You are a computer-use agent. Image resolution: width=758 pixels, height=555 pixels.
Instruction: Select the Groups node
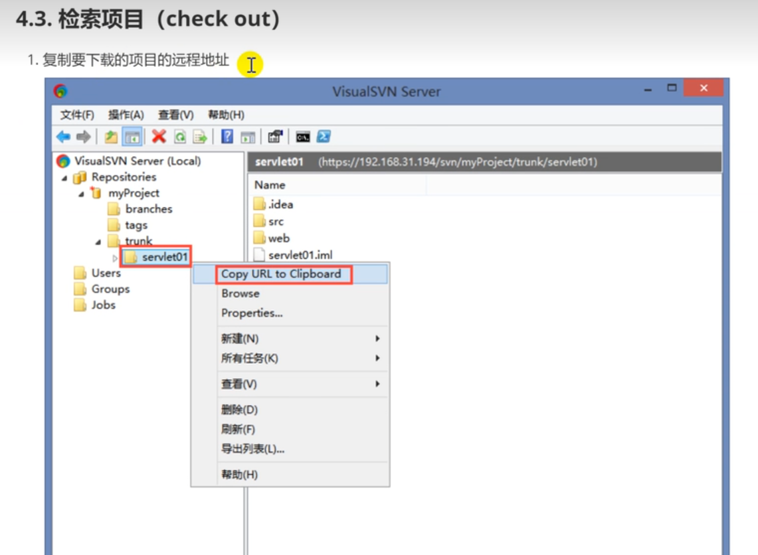pyautogui.click(x=110, y=289)
